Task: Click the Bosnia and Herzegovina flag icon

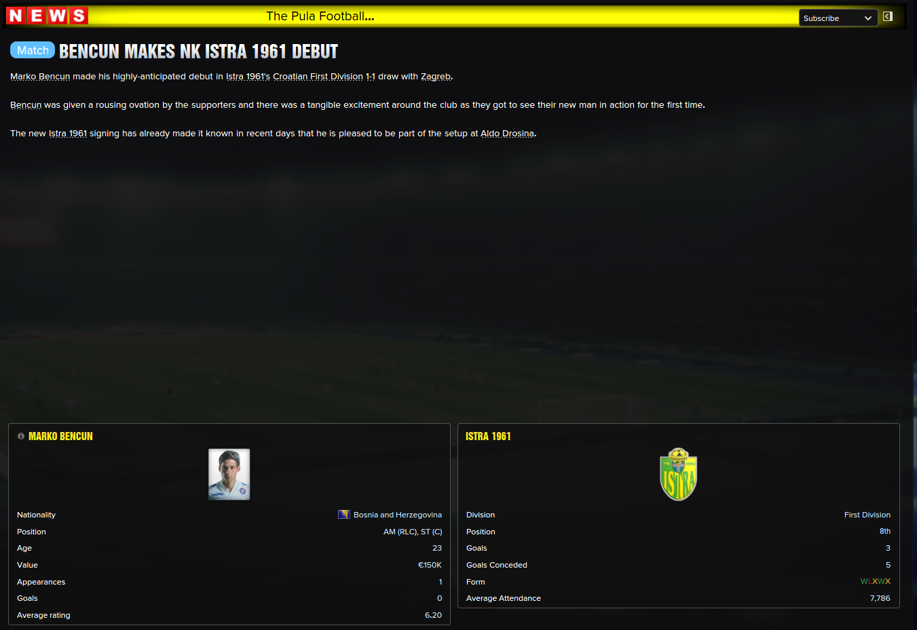Action: point(344,515)
